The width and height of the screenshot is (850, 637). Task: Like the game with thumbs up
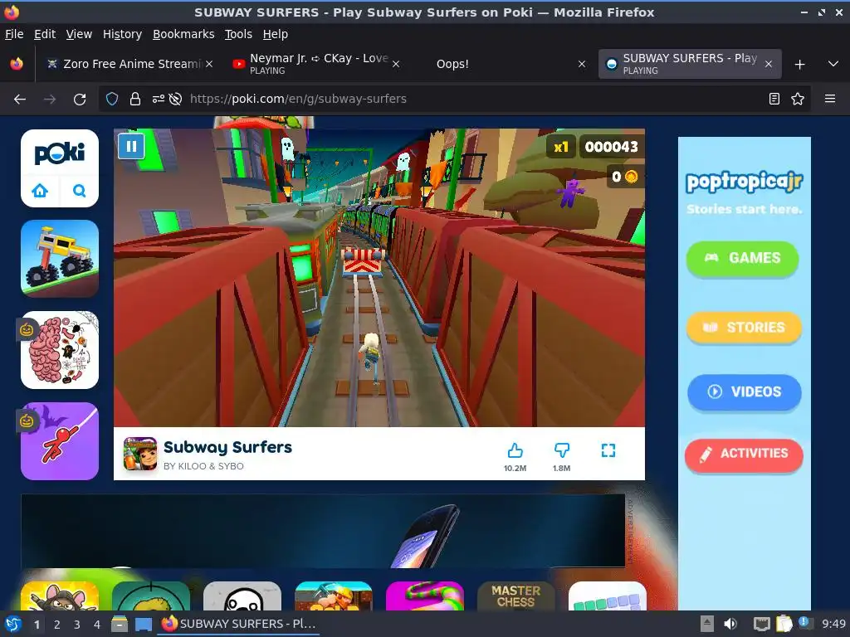pos(515,450)
